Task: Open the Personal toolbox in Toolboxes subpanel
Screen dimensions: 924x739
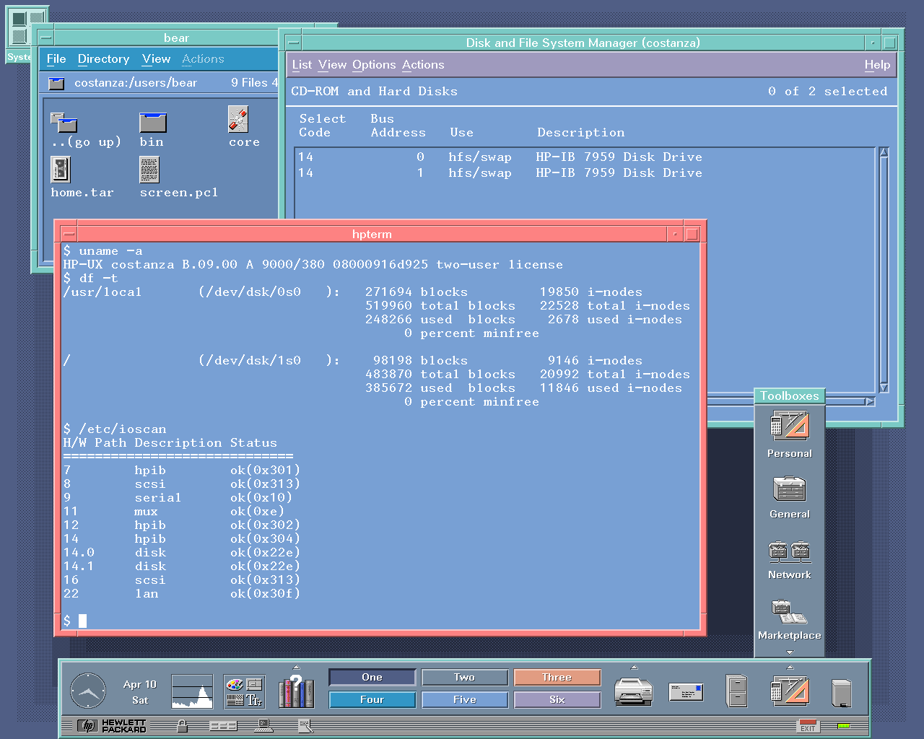Action: 789,425
